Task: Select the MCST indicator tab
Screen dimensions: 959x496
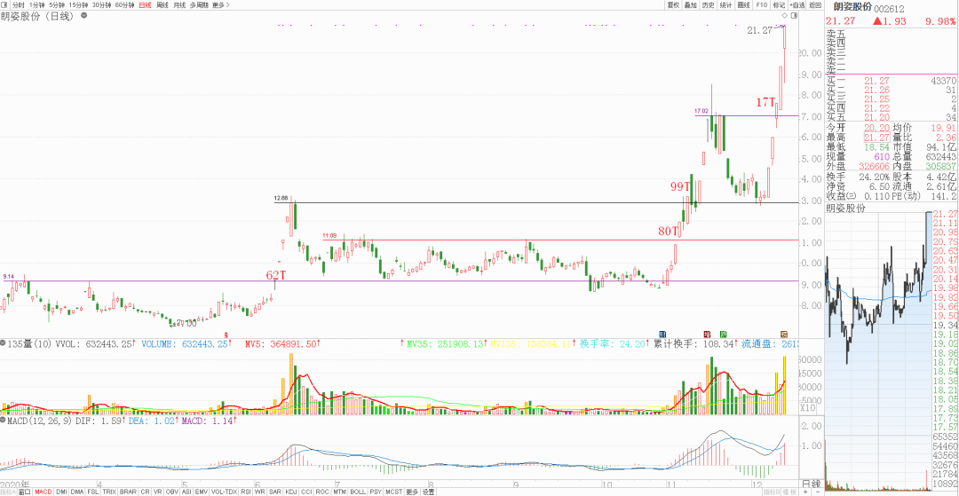Action: [394, 492]
